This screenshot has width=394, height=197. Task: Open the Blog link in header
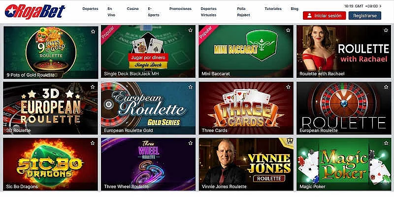click(295, 8)
